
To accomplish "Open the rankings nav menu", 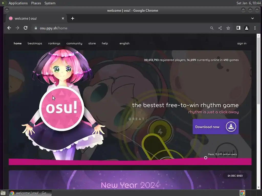I will (x=54, y=43).
